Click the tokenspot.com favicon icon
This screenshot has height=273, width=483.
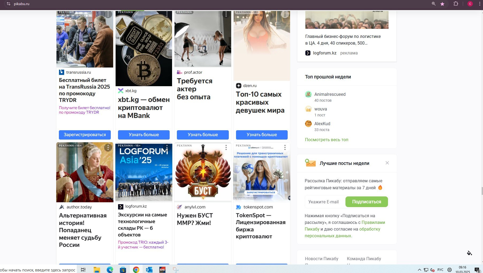tap(239, 207)
